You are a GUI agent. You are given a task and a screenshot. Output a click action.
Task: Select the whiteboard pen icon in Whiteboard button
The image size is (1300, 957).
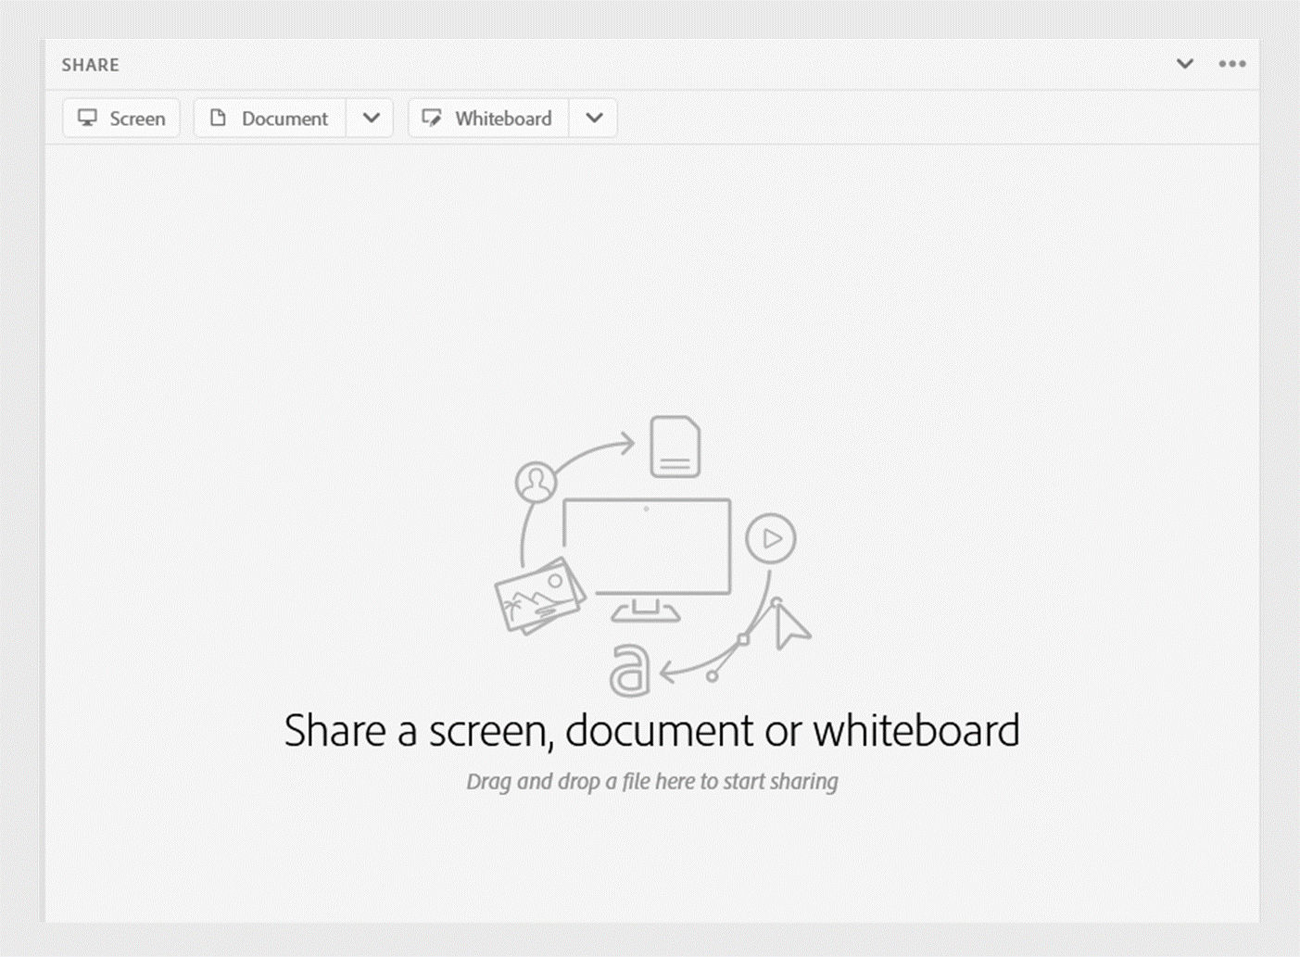[432, 118]
